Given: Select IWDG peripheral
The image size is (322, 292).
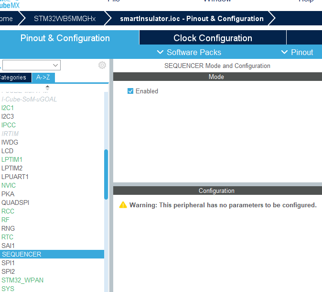Looking at the screenshot, I should pos(10,142).
